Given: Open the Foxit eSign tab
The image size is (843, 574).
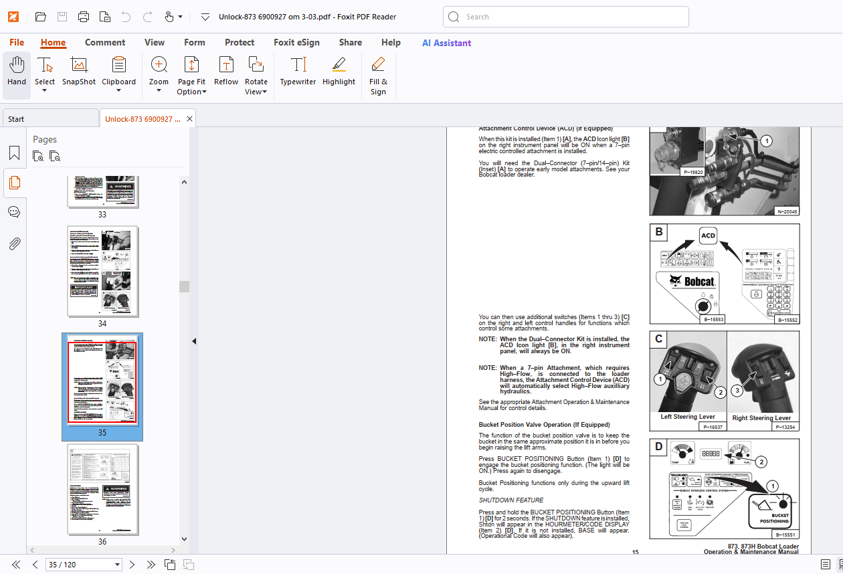Looking at the screenshot, I should (296, 42).
